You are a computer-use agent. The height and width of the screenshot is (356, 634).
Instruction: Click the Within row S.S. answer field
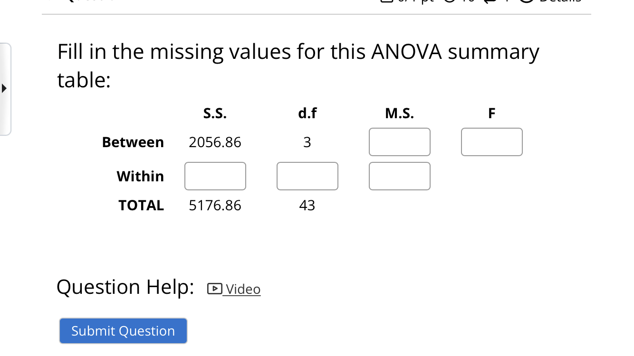point(215,176)
